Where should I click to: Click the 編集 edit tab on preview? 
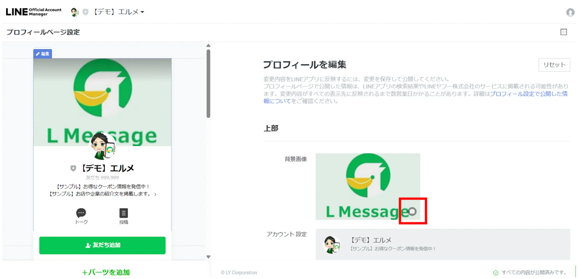[43, 53]
